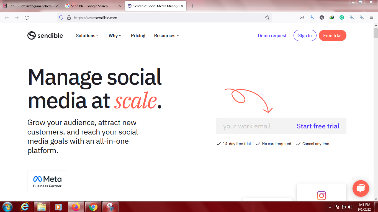Click the volume speaker tray icon
378x212 pixels.
coord(350,207)
